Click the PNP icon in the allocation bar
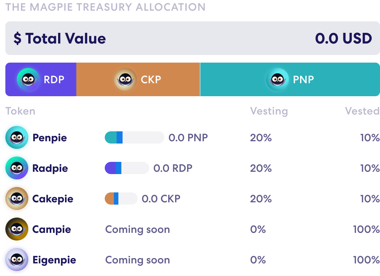The height and width of the screenshot is (276, 380). (x=278, y=79)
